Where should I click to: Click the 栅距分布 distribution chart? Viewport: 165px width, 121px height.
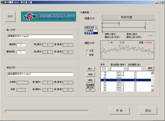[x=127, y=50]
